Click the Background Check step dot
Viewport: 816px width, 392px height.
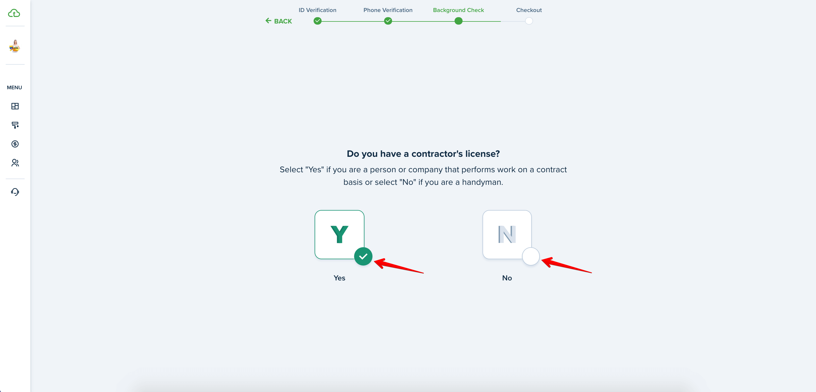coord(458,21)
